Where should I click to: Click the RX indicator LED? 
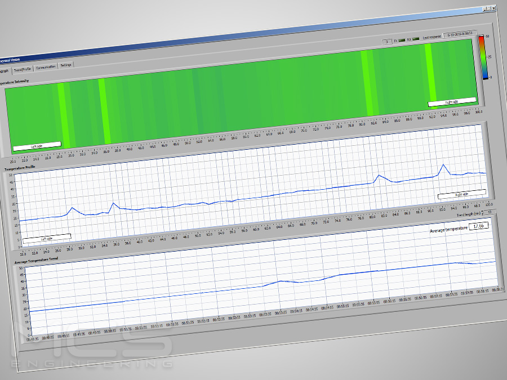point(416,39)
